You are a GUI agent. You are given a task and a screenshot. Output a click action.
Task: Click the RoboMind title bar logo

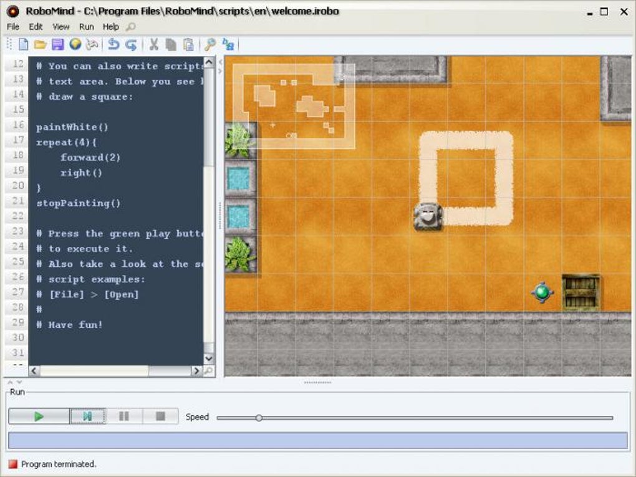pyautogui.click(x=13, y=11)
